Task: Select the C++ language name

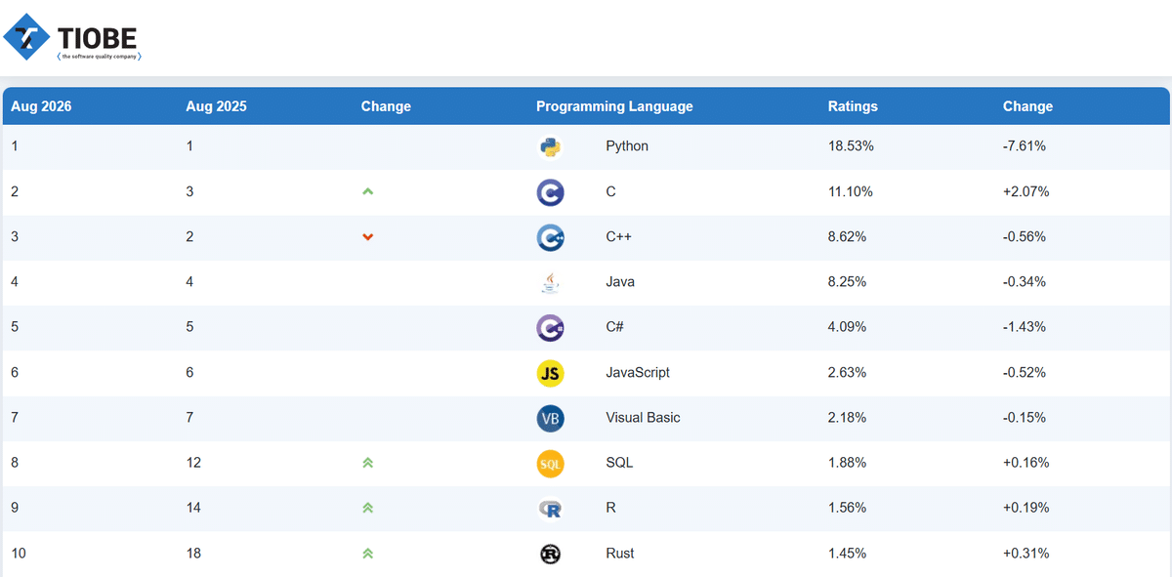Action: [x=619, y=237]
